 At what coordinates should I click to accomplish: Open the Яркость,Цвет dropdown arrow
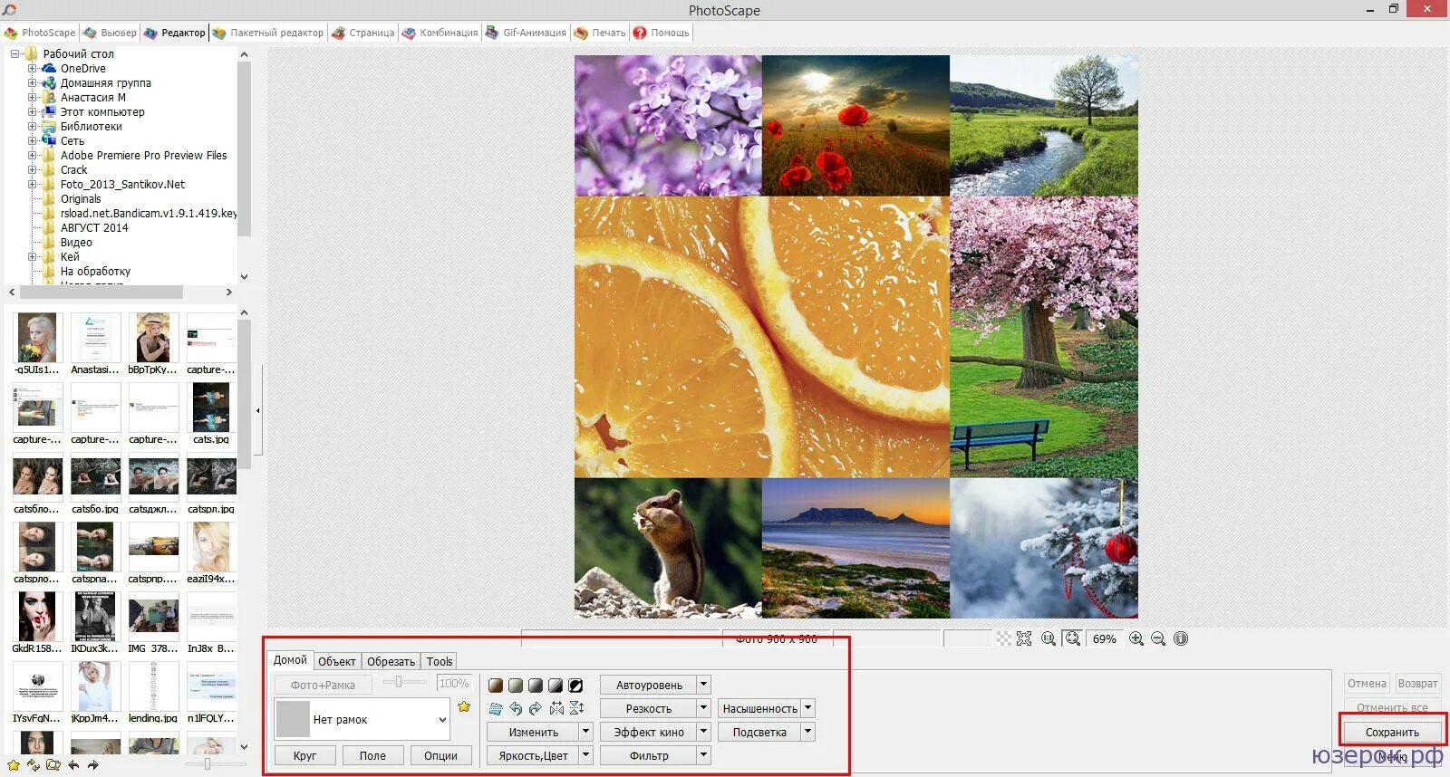[586, 755]
